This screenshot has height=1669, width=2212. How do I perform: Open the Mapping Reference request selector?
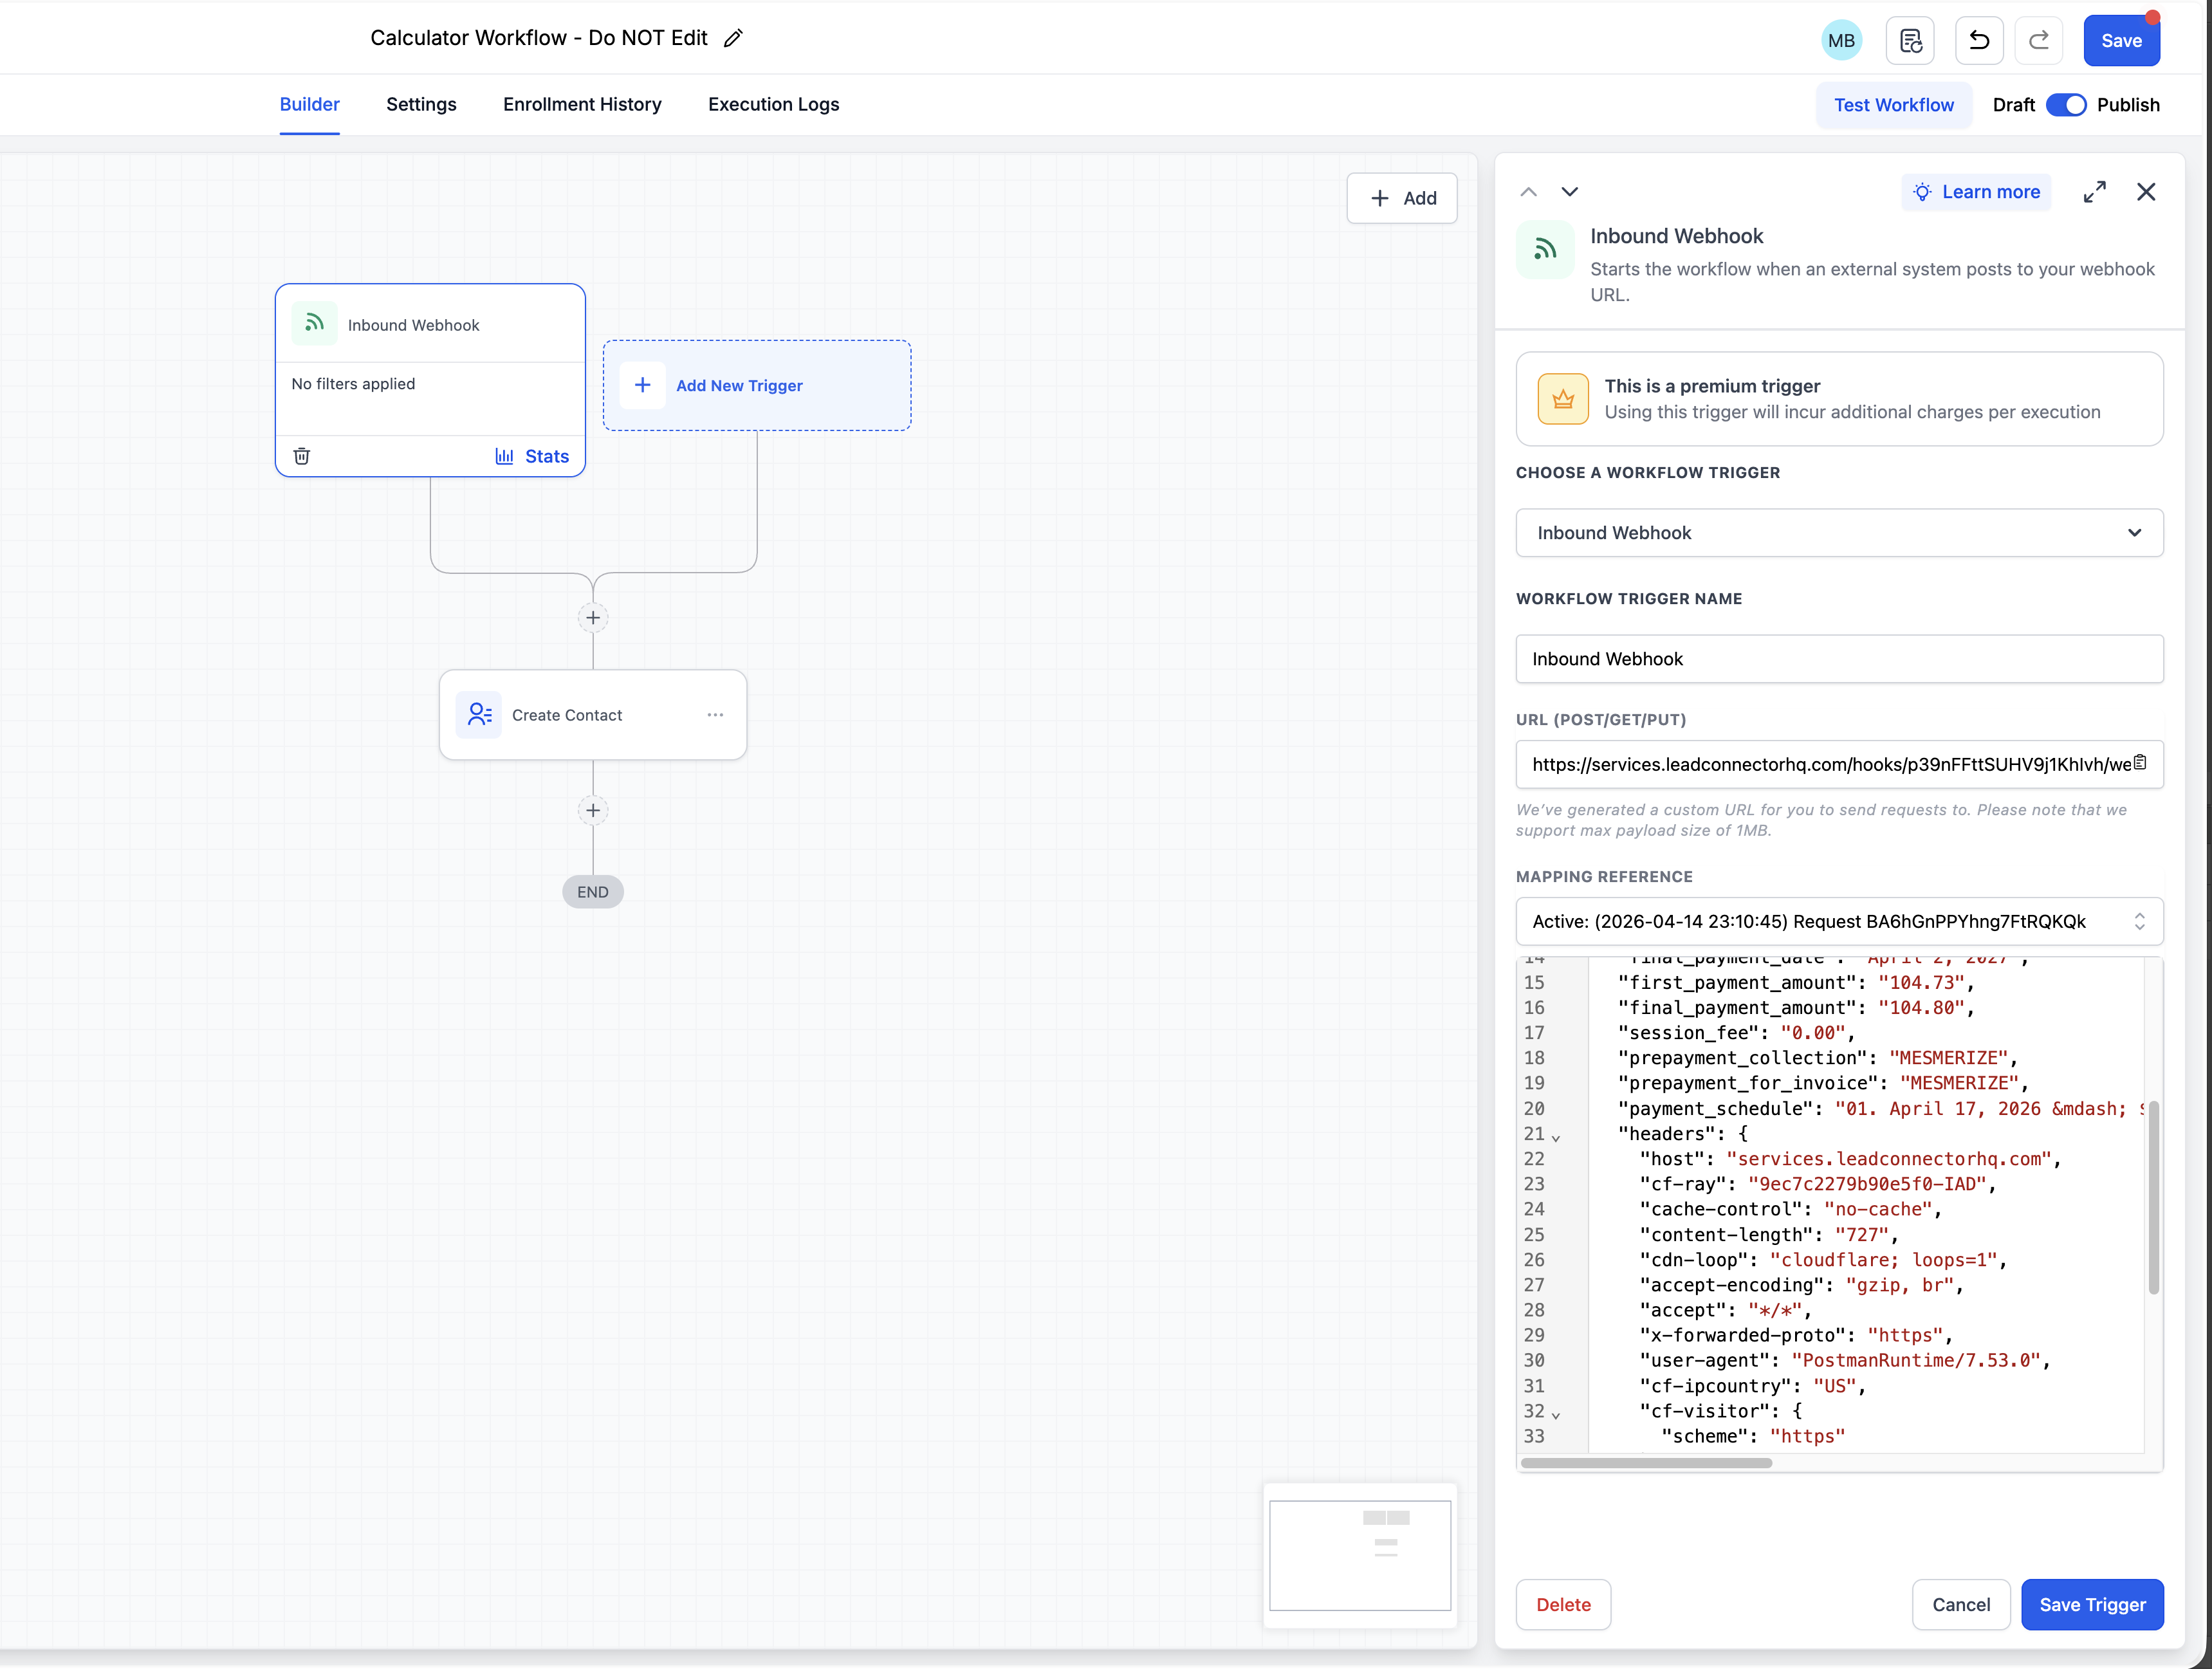click(1839, 922)
